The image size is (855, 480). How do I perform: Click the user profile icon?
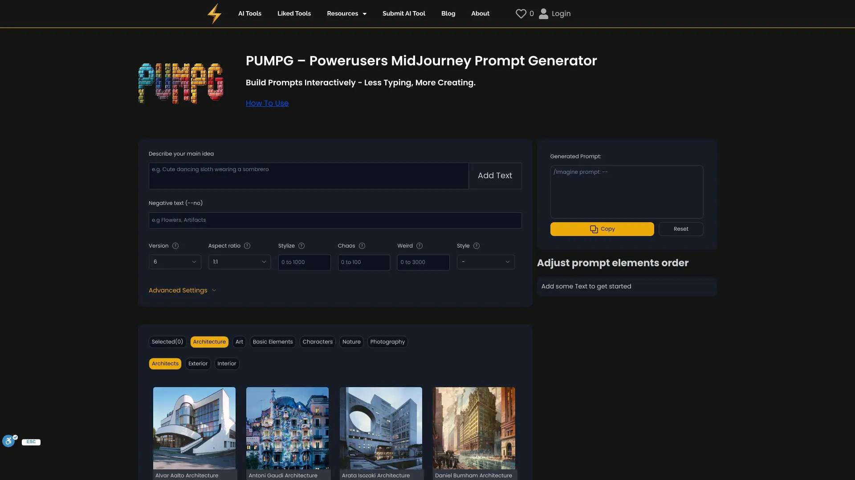[x=543, y=14]
